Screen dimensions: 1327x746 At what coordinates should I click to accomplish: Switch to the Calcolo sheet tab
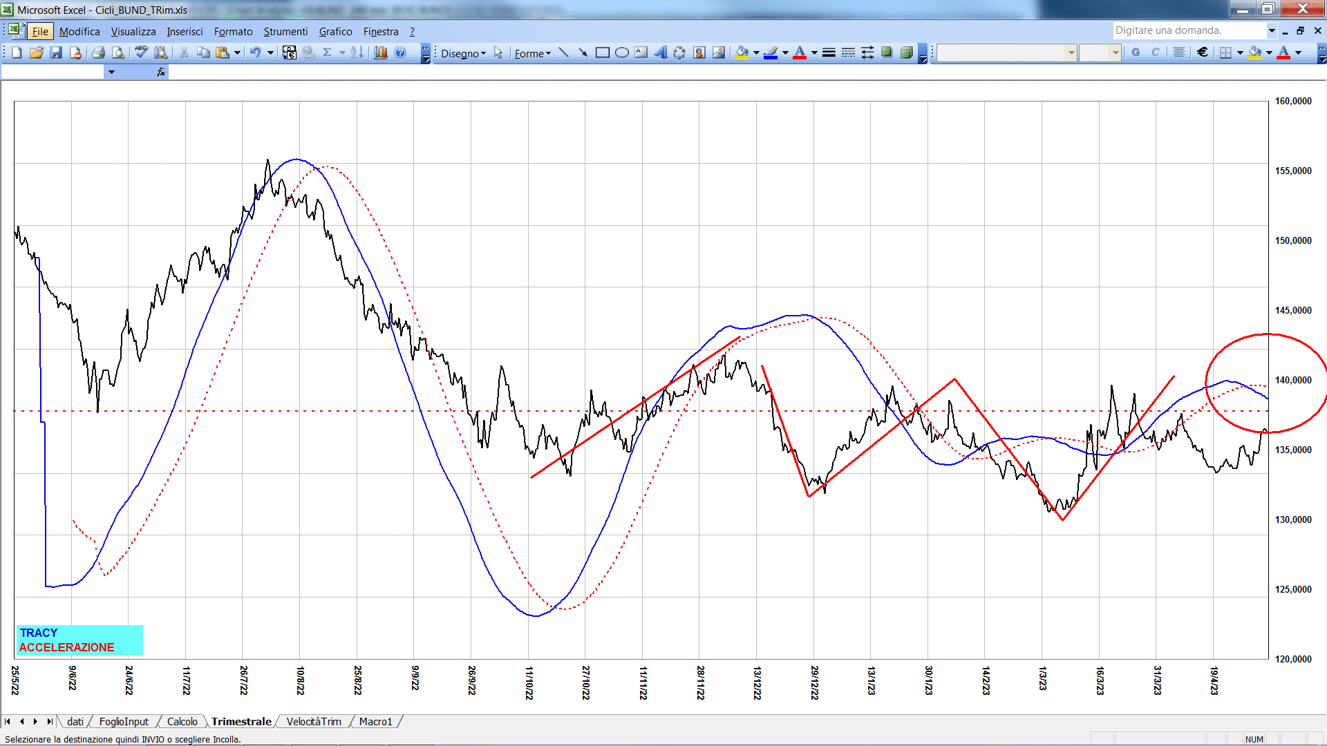pyautogui.click(x=182, y=721)
